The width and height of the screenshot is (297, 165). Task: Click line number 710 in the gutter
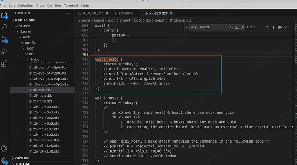(85, 59)
